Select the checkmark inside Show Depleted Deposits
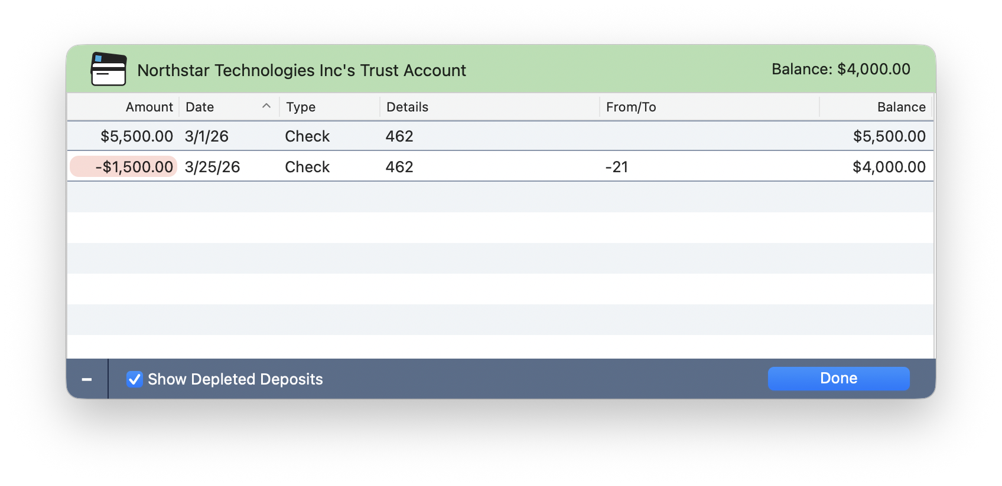1002x486 pixels. pos(134,379)
